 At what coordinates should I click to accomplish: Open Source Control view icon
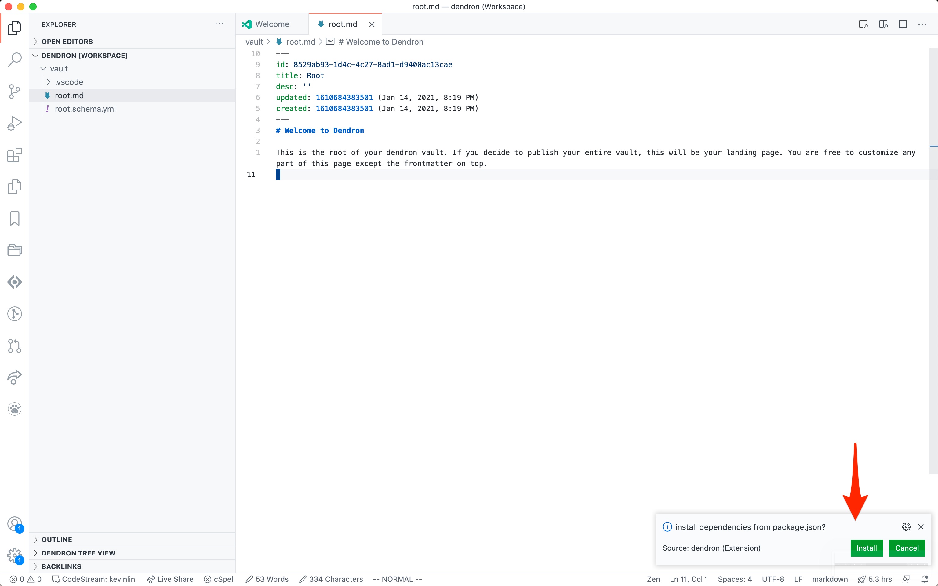pos(14,92)
